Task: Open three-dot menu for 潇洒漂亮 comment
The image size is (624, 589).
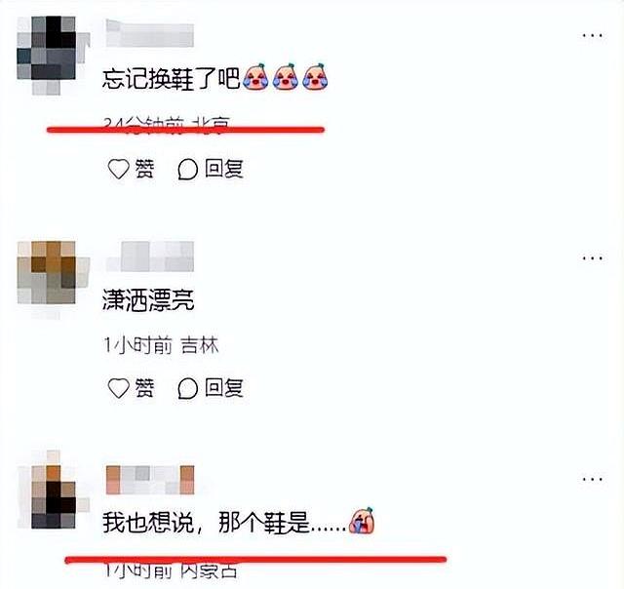Action: click(592, 257)
